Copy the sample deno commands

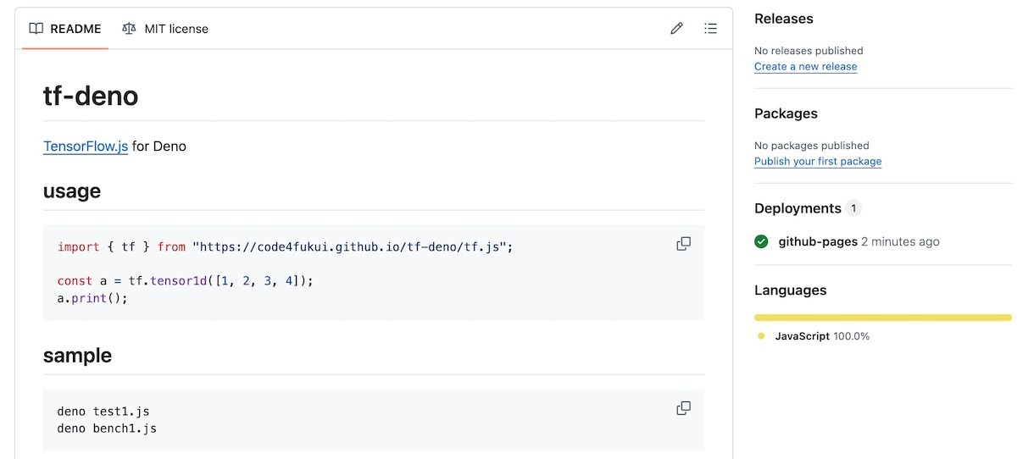click(683, 408)
